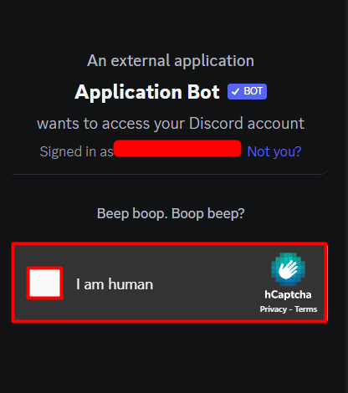The height and width of the screenshot is (393, 348).
Task: Click the Beep boop. Boop beep? heading
Action: point(171,214)
